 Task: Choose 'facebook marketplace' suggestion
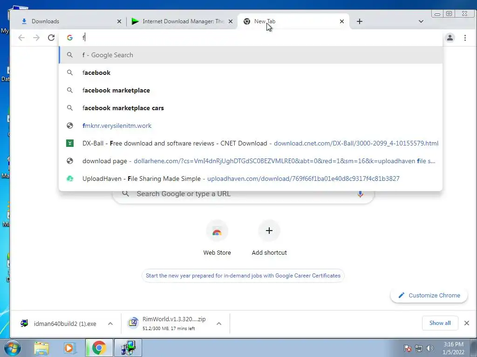coord(251,90)
